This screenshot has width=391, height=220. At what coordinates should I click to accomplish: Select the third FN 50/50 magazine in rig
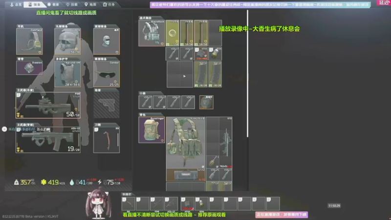click(201, 33)
